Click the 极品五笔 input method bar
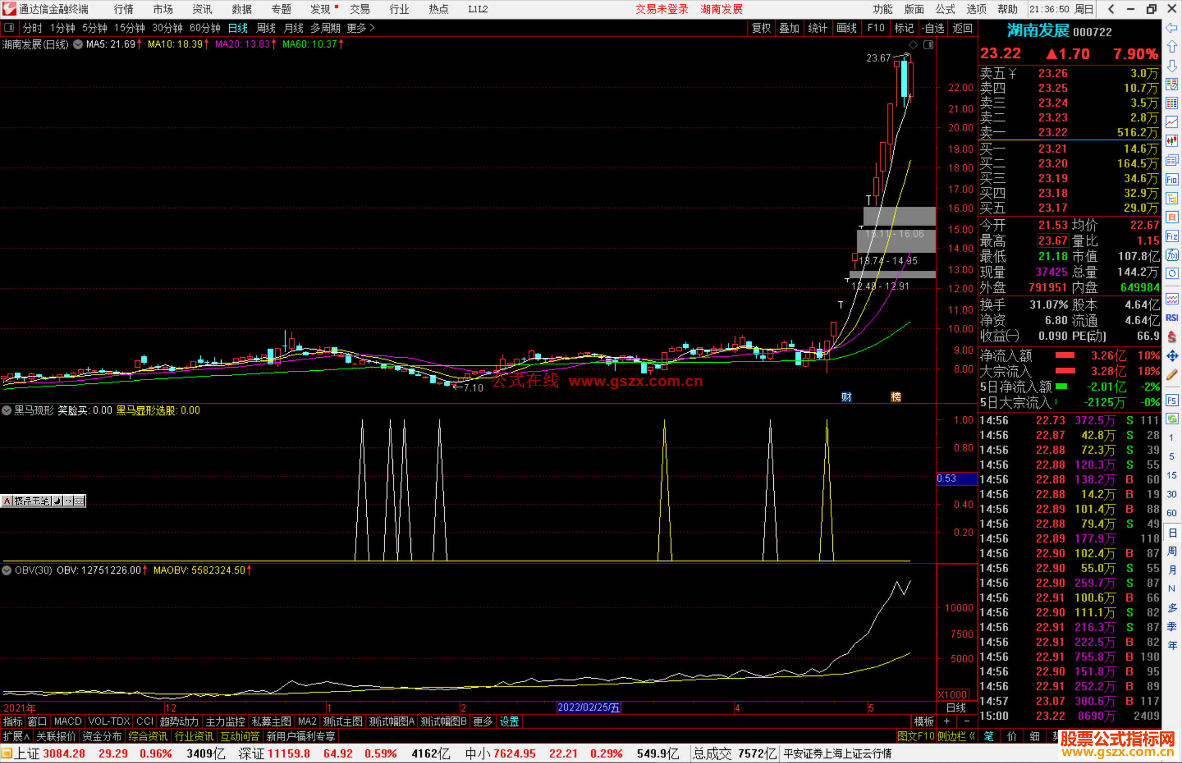This screenshot has width=1182, height=763. click(x=43, y=500)
